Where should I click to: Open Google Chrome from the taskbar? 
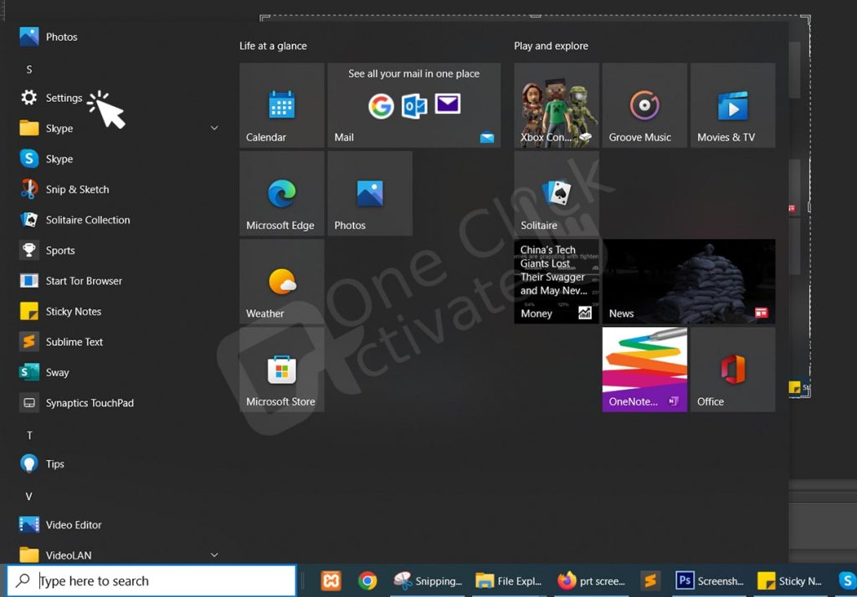pos(367,580)
